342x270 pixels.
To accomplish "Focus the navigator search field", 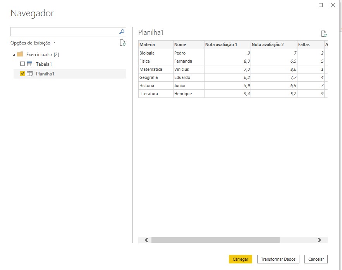I will [x=64, y=32].
